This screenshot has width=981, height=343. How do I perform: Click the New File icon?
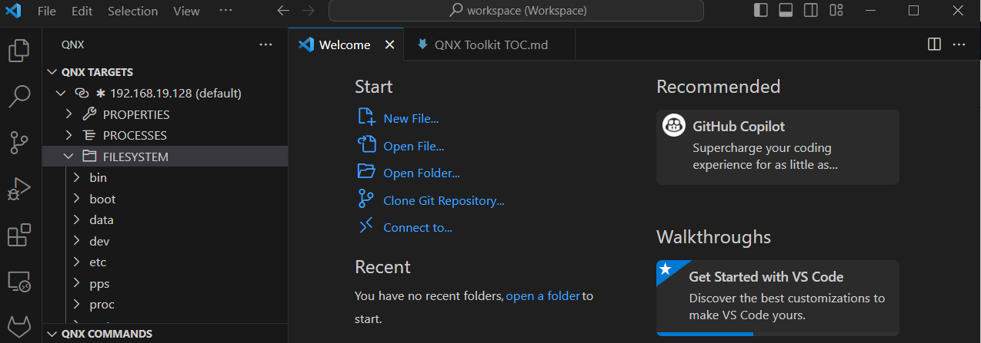pyautogui.click(x=366, y=117)
